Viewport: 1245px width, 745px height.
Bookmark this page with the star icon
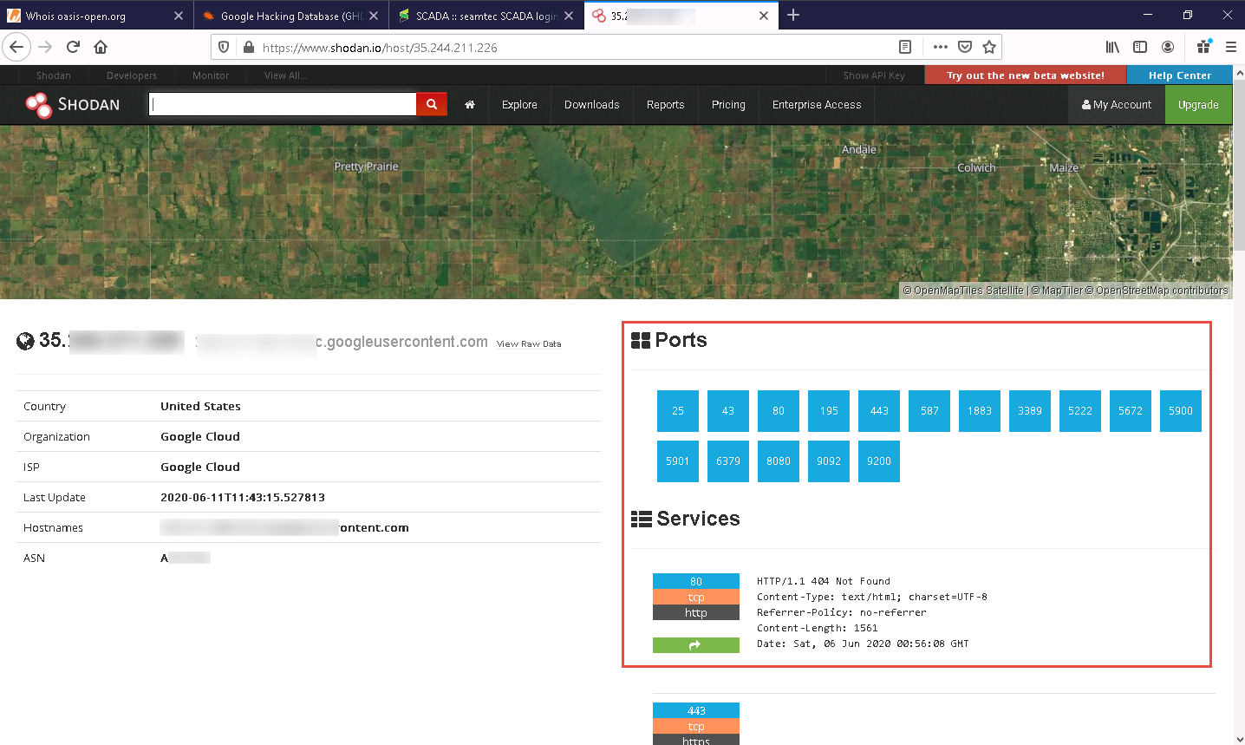click(x=989, y=47)
